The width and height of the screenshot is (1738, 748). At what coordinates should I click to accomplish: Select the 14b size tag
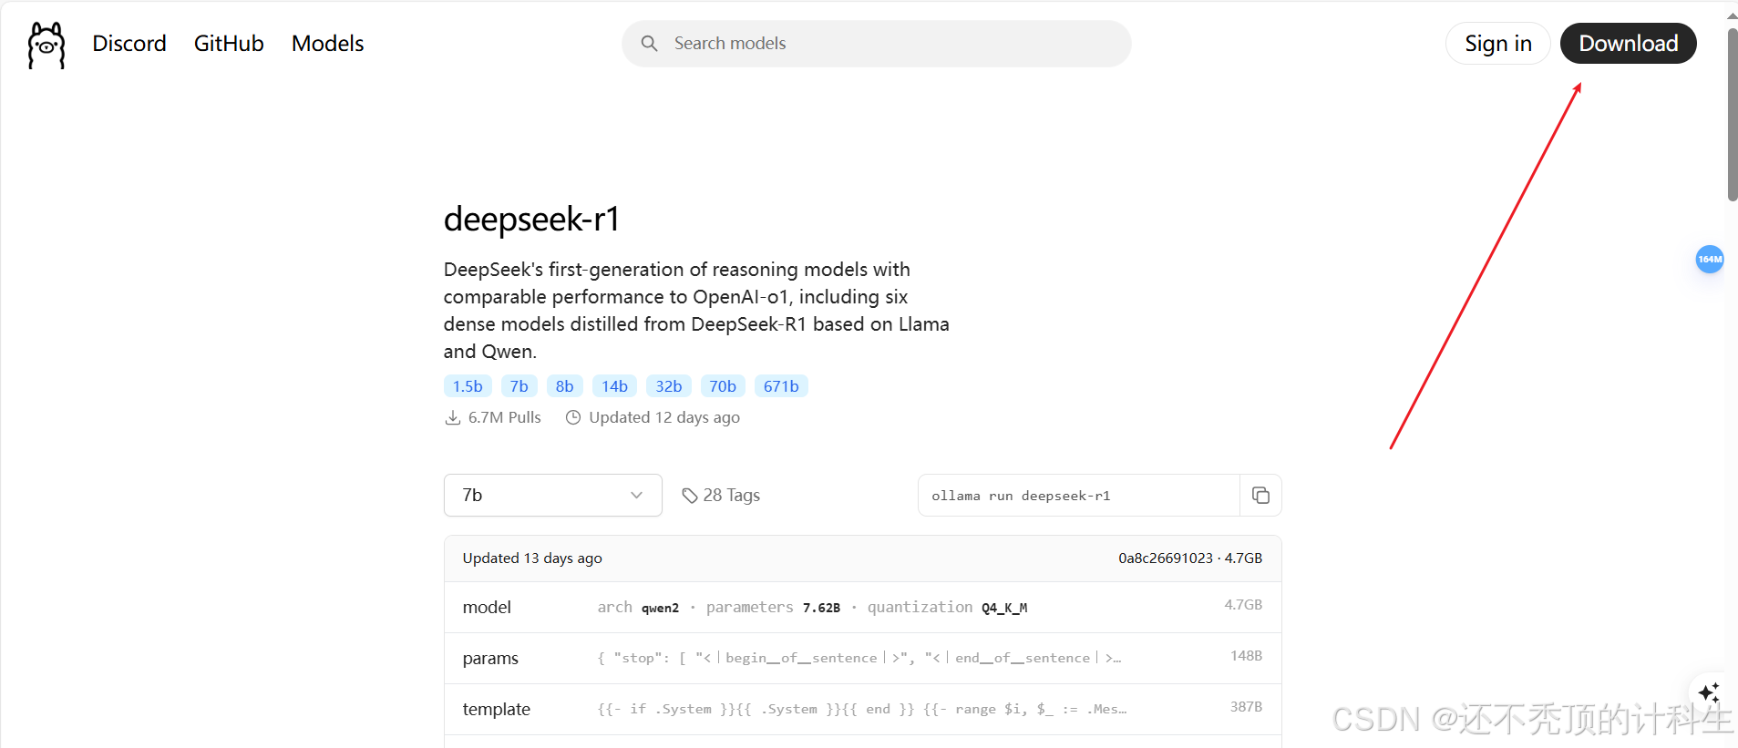614,386
